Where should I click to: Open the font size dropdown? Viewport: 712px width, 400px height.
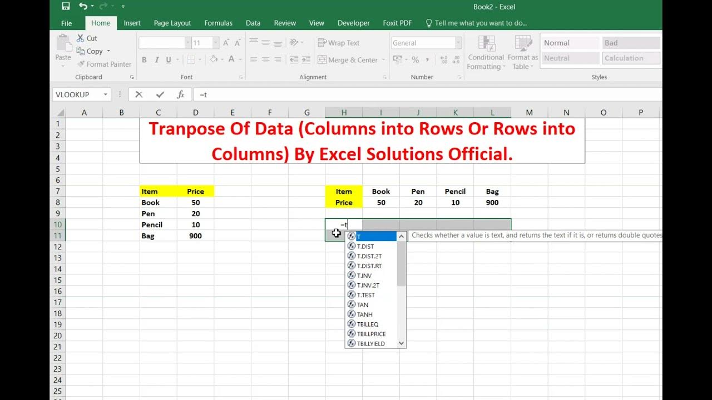[x=216, y=43]
